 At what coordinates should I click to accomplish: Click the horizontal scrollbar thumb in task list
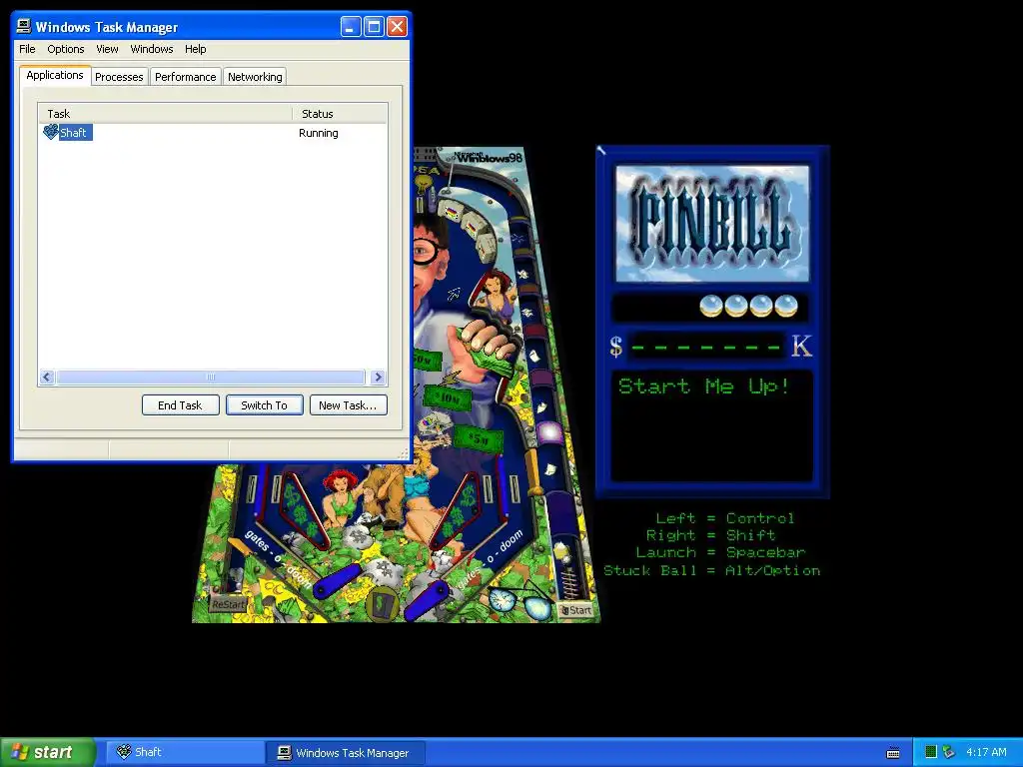210,377
